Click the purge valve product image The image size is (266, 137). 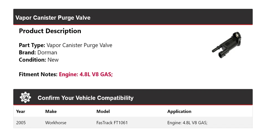[x=227, y=46]
